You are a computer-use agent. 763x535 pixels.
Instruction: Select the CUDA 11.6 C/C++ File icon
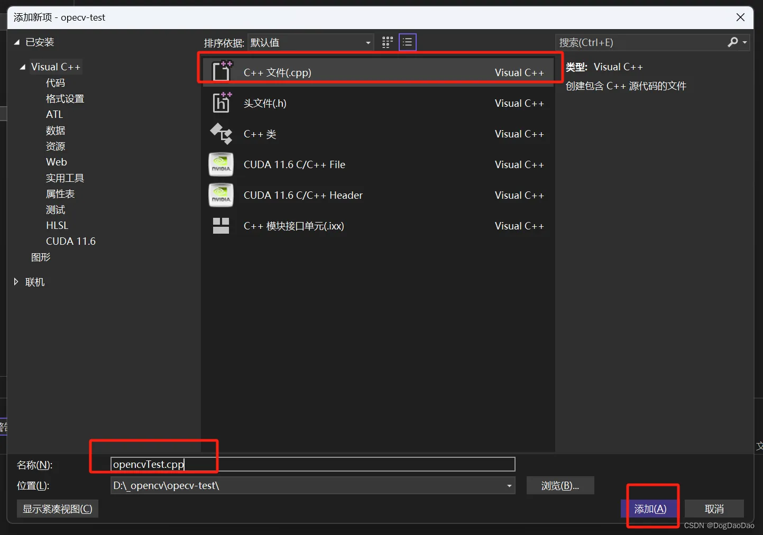coord(221,164)
